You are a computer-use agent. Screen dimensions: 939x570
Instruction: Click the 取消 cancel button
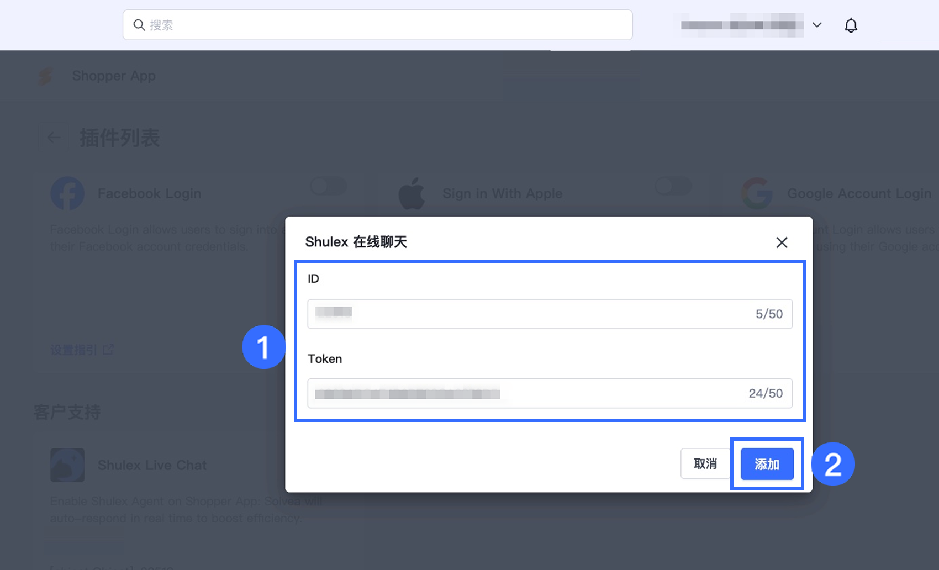coord(705,463)
